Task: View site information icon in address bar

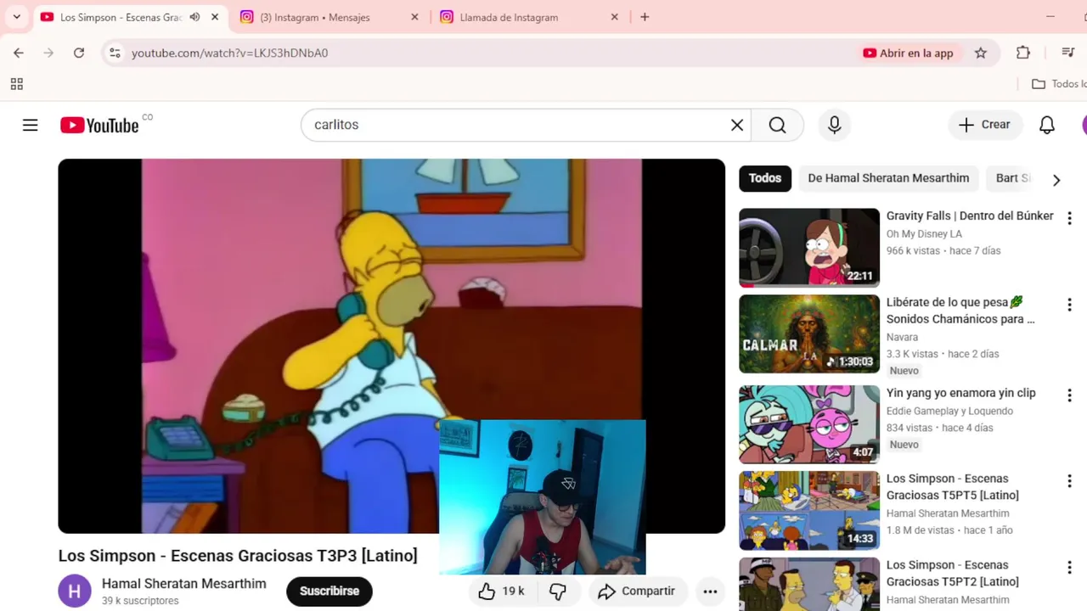Action: click(115, 53)
